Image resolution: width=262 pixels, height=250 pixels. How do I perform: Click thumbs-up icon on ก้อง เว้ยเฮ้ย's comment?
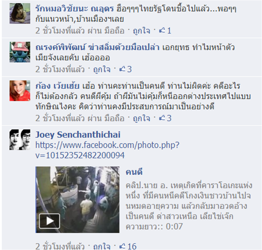[x=162, y=118]
